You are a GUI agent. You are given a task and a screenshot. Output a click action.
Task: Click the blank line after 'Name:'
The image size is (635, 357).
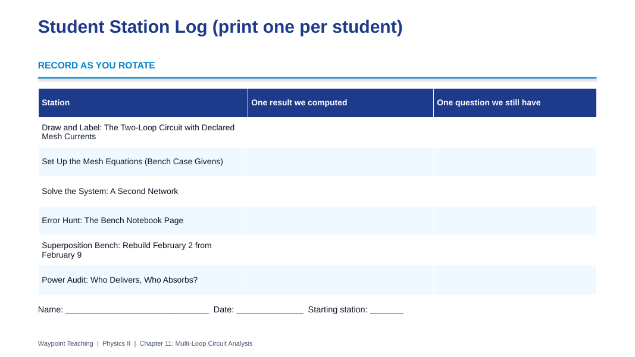tap(137, 310)
